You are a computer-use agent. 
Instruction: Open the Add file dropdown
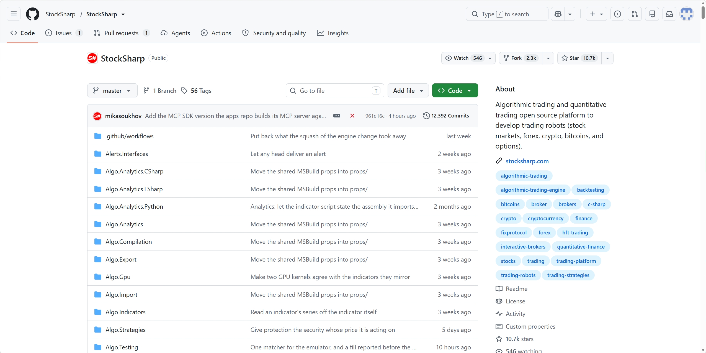pos(408,90)
